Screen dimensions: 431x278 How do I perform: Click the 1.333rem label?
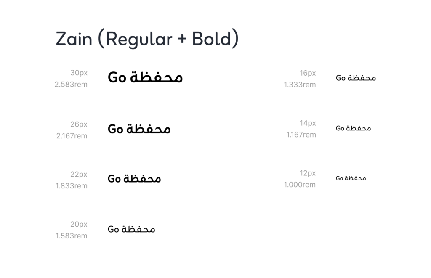(x=300, y=85)
